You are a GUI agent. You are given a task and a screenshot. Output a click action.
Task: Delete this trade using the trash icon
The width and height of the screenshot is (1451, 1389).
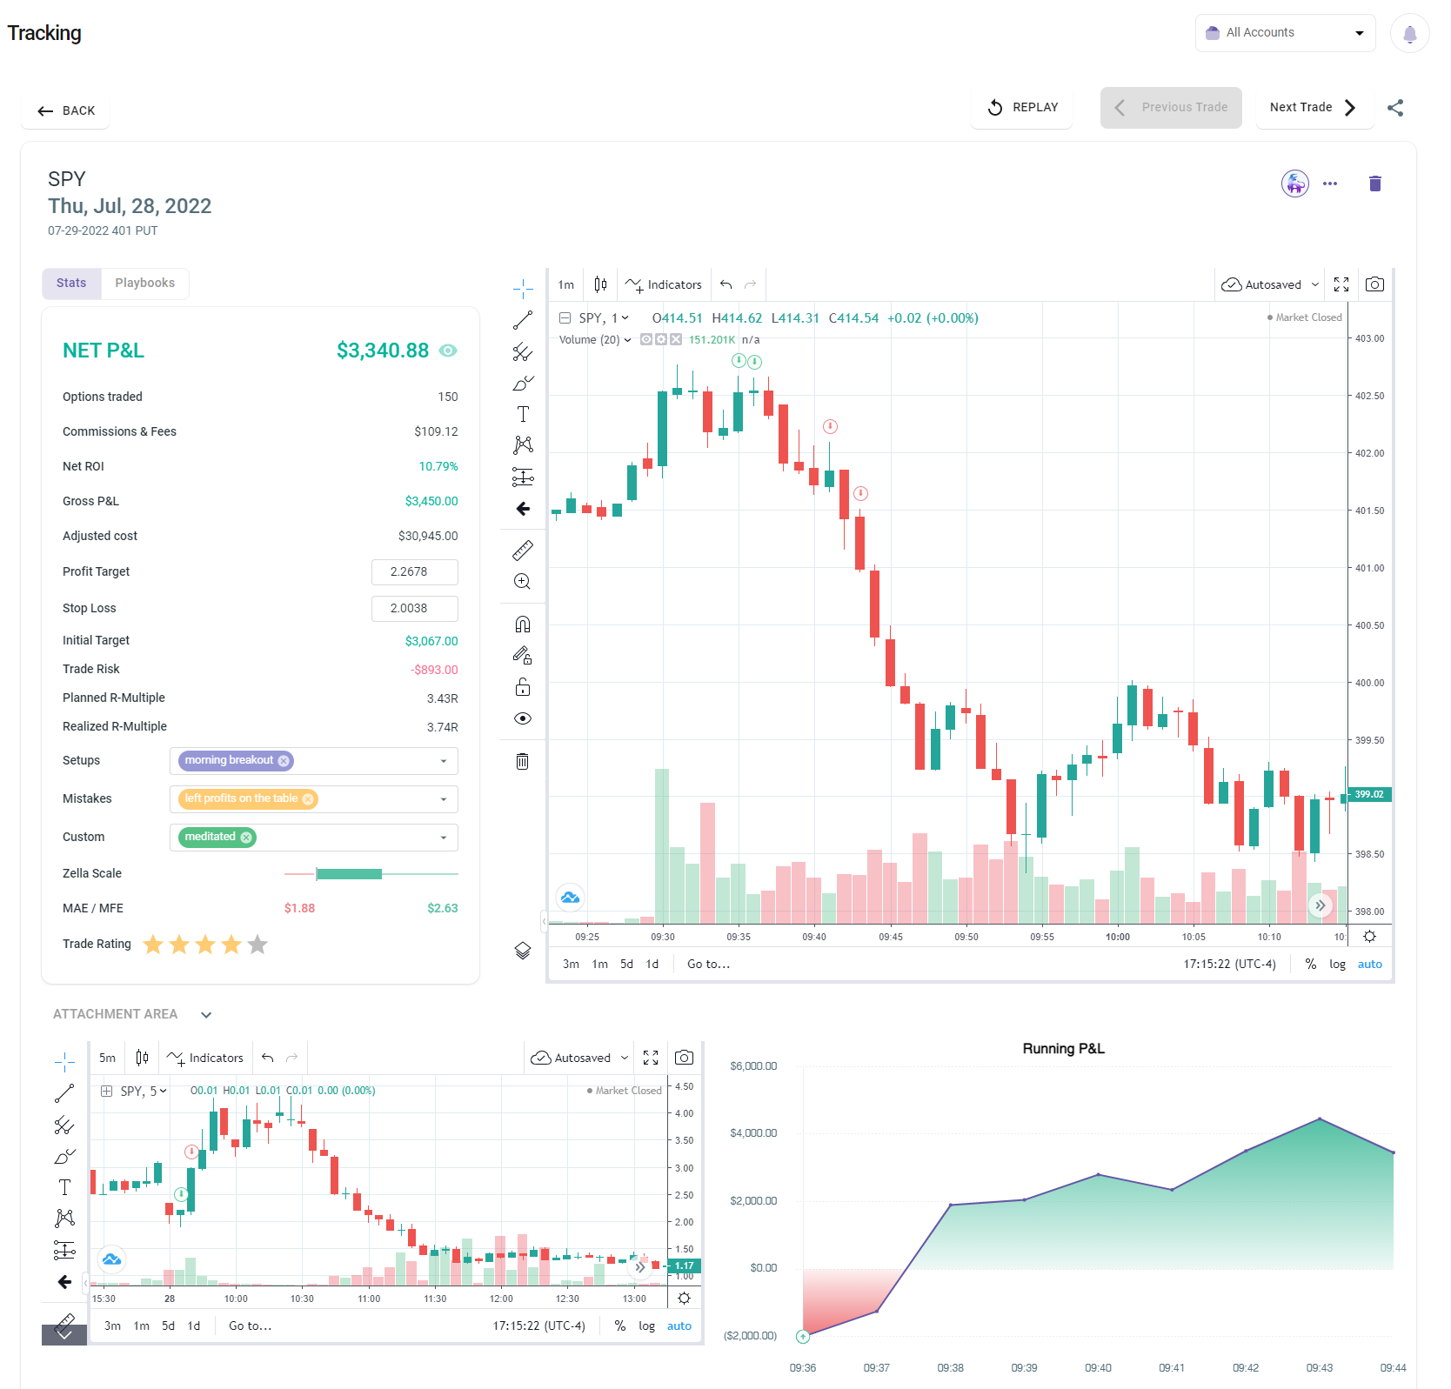point(1374,184)
